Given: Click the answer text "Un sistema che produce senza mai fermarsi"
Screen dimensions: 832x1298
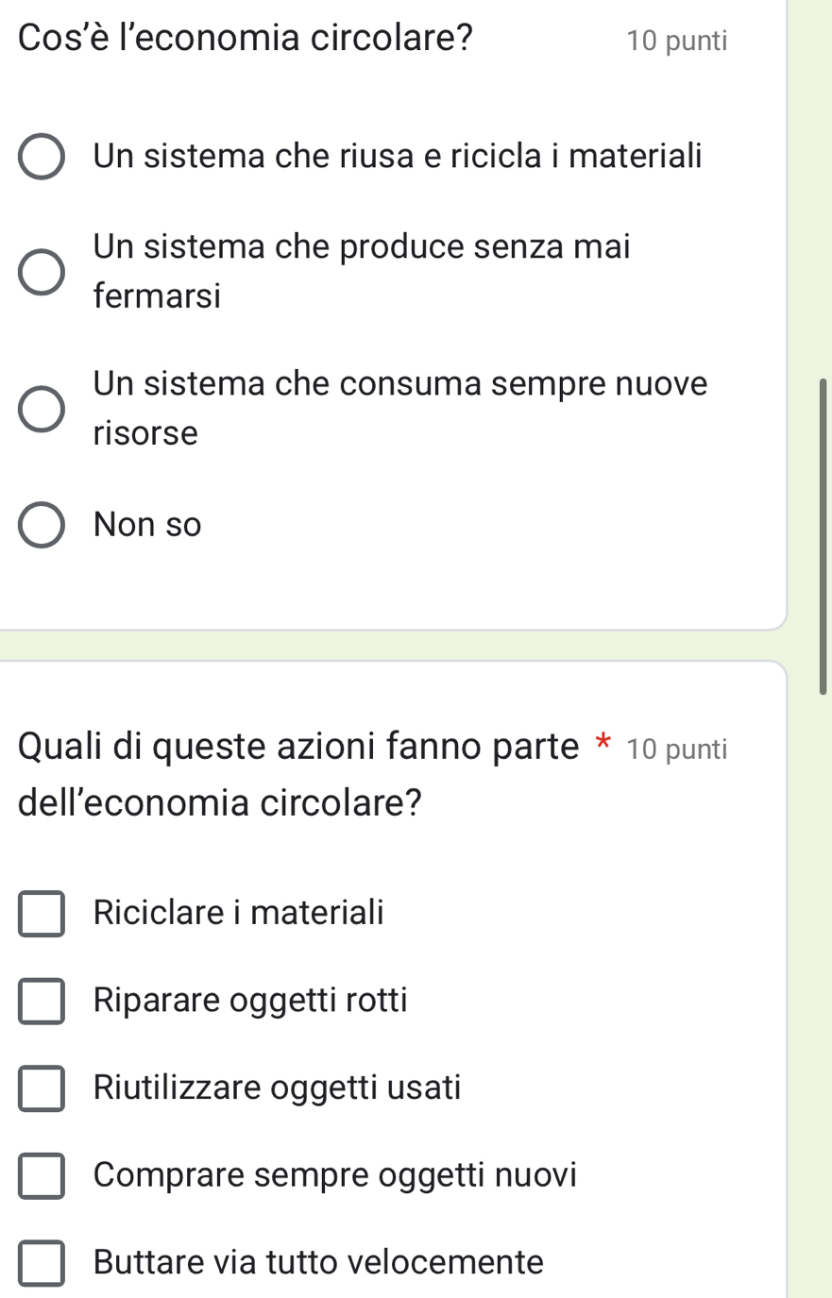Looking at the screenshot, I should (x=362, y=272).
